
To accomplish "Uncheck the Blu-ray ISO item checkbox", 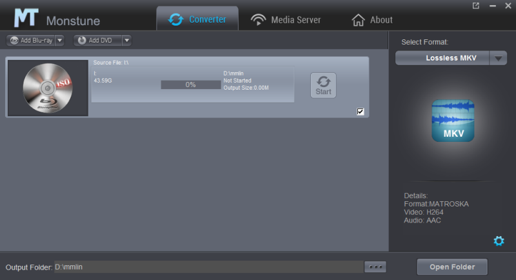I will click(x=361, y=112).
